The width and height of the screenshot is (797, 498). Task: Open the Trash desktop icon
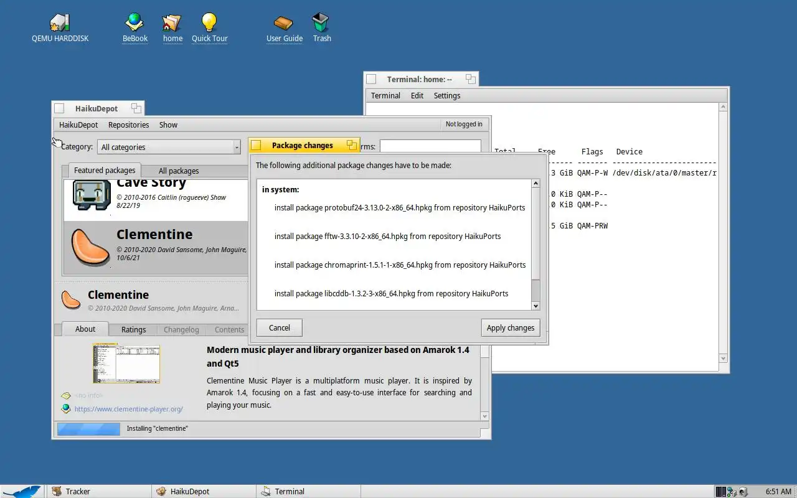pos(321,22)
